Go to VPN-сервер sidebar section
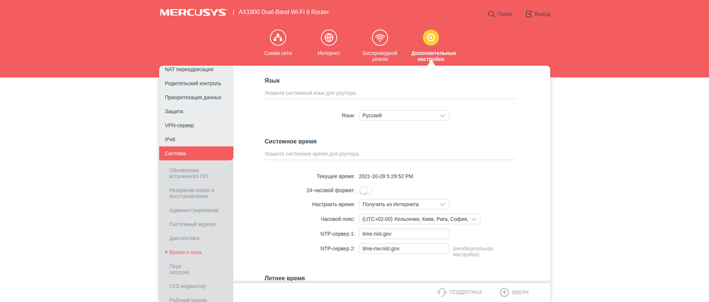This screenshot has height=302, width=709. (179, 126)
